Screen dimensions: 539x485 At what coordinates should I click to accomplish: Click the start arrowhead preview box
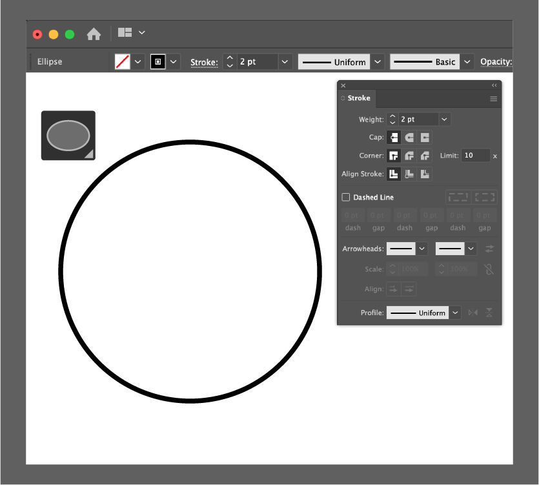click(x=401, y=249)
